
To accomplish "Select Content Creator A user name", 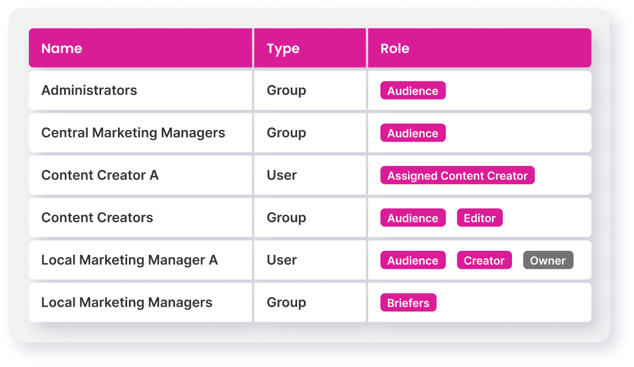I will (x=99, y=175).
